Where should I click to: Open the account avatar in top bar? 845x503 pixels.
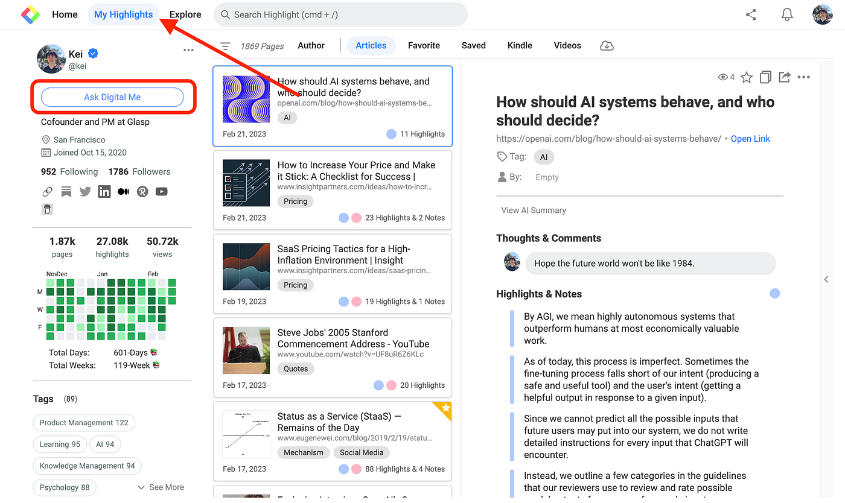click(823, 14)
